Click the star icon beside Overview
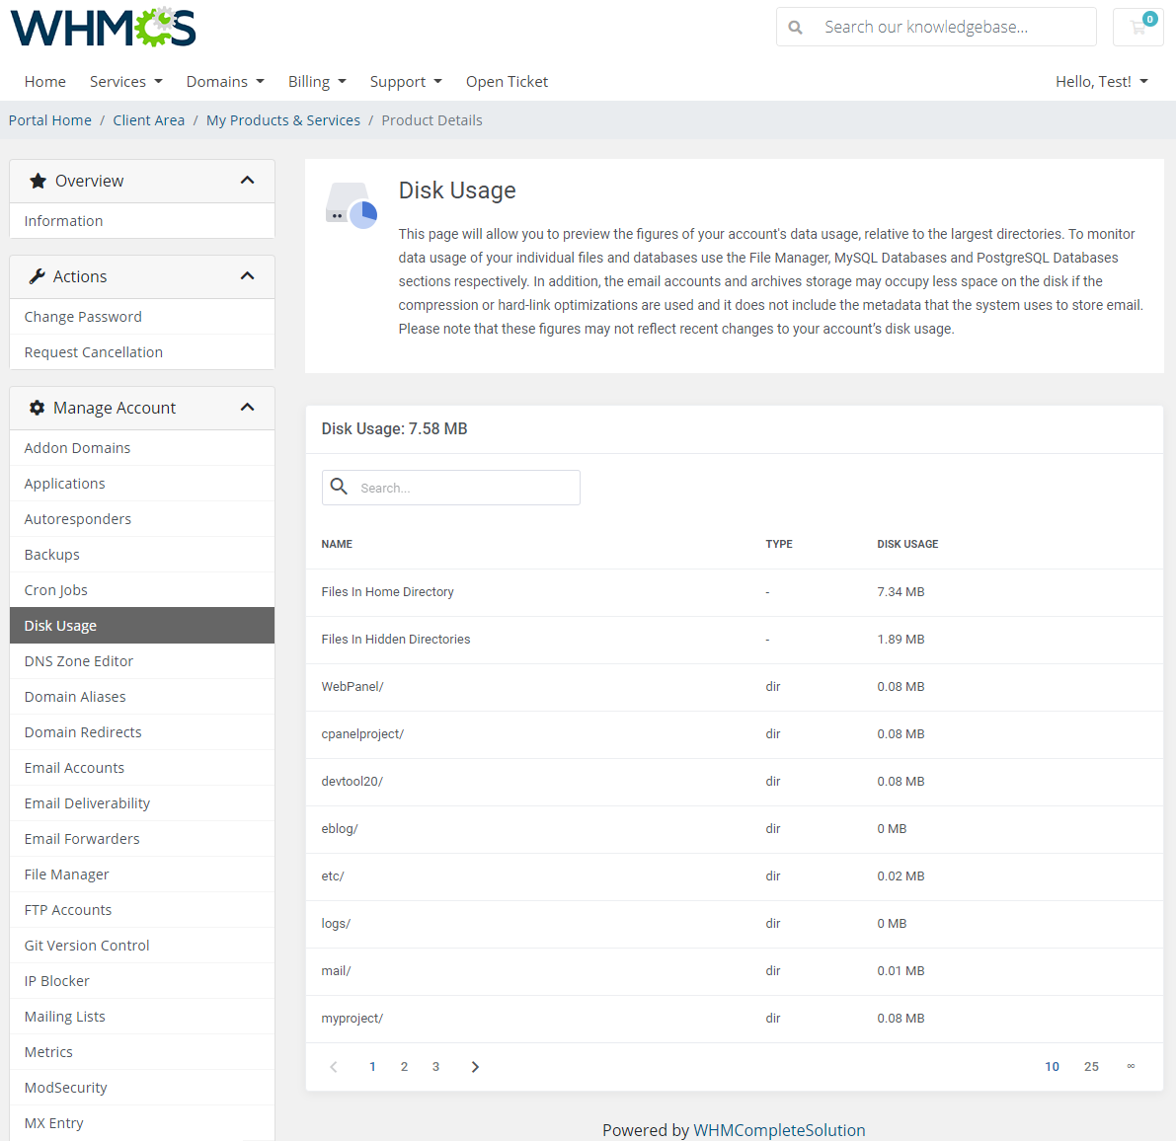The height and width of the screenshot is (1141, 1176). click(38, 180)
